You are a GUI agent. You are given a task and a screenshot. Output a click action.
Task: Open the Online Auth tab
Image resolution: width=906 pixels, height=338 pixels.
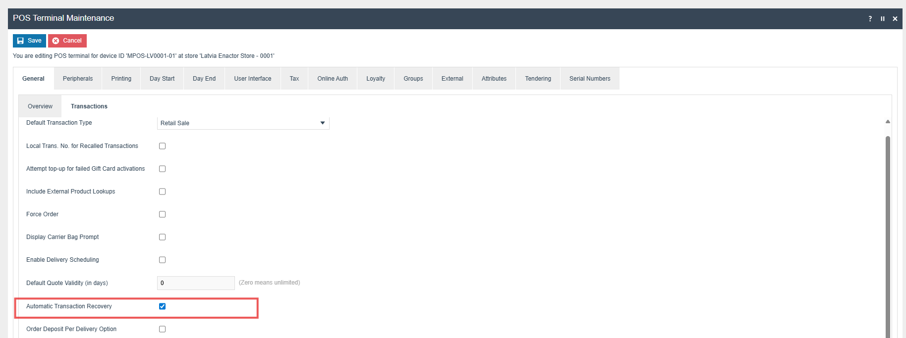333,79
